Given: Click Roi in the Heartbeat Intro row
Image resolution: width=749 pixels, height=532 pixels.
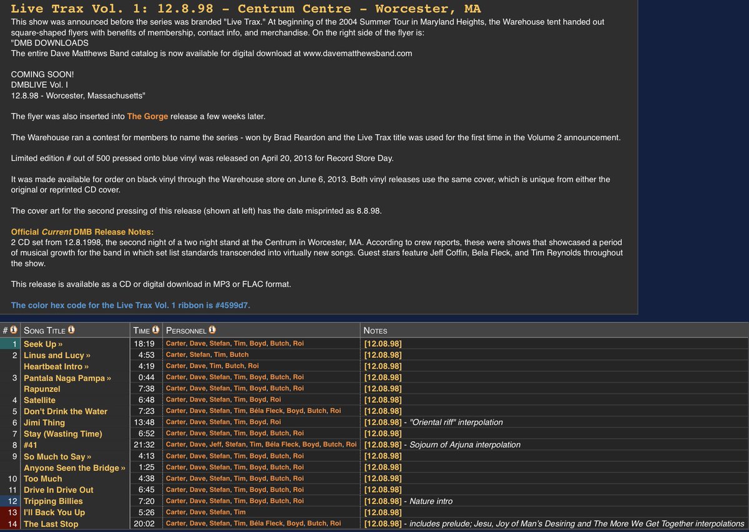Looking at the screenshot, I should click(253, 366).
